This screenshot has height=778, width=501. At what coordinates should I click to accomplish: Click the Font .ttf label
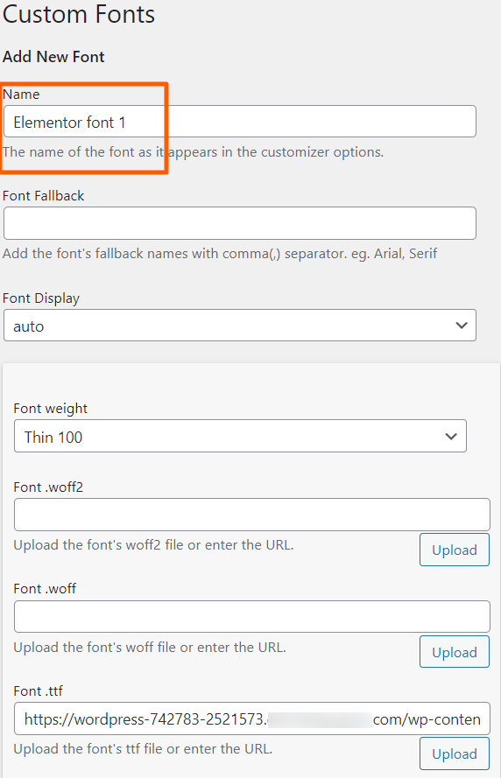tap(39, 691)
